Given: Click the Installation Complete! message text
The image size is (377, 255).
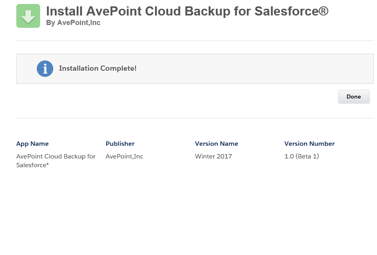Looking at the screenshot, I should pos(98,68).
